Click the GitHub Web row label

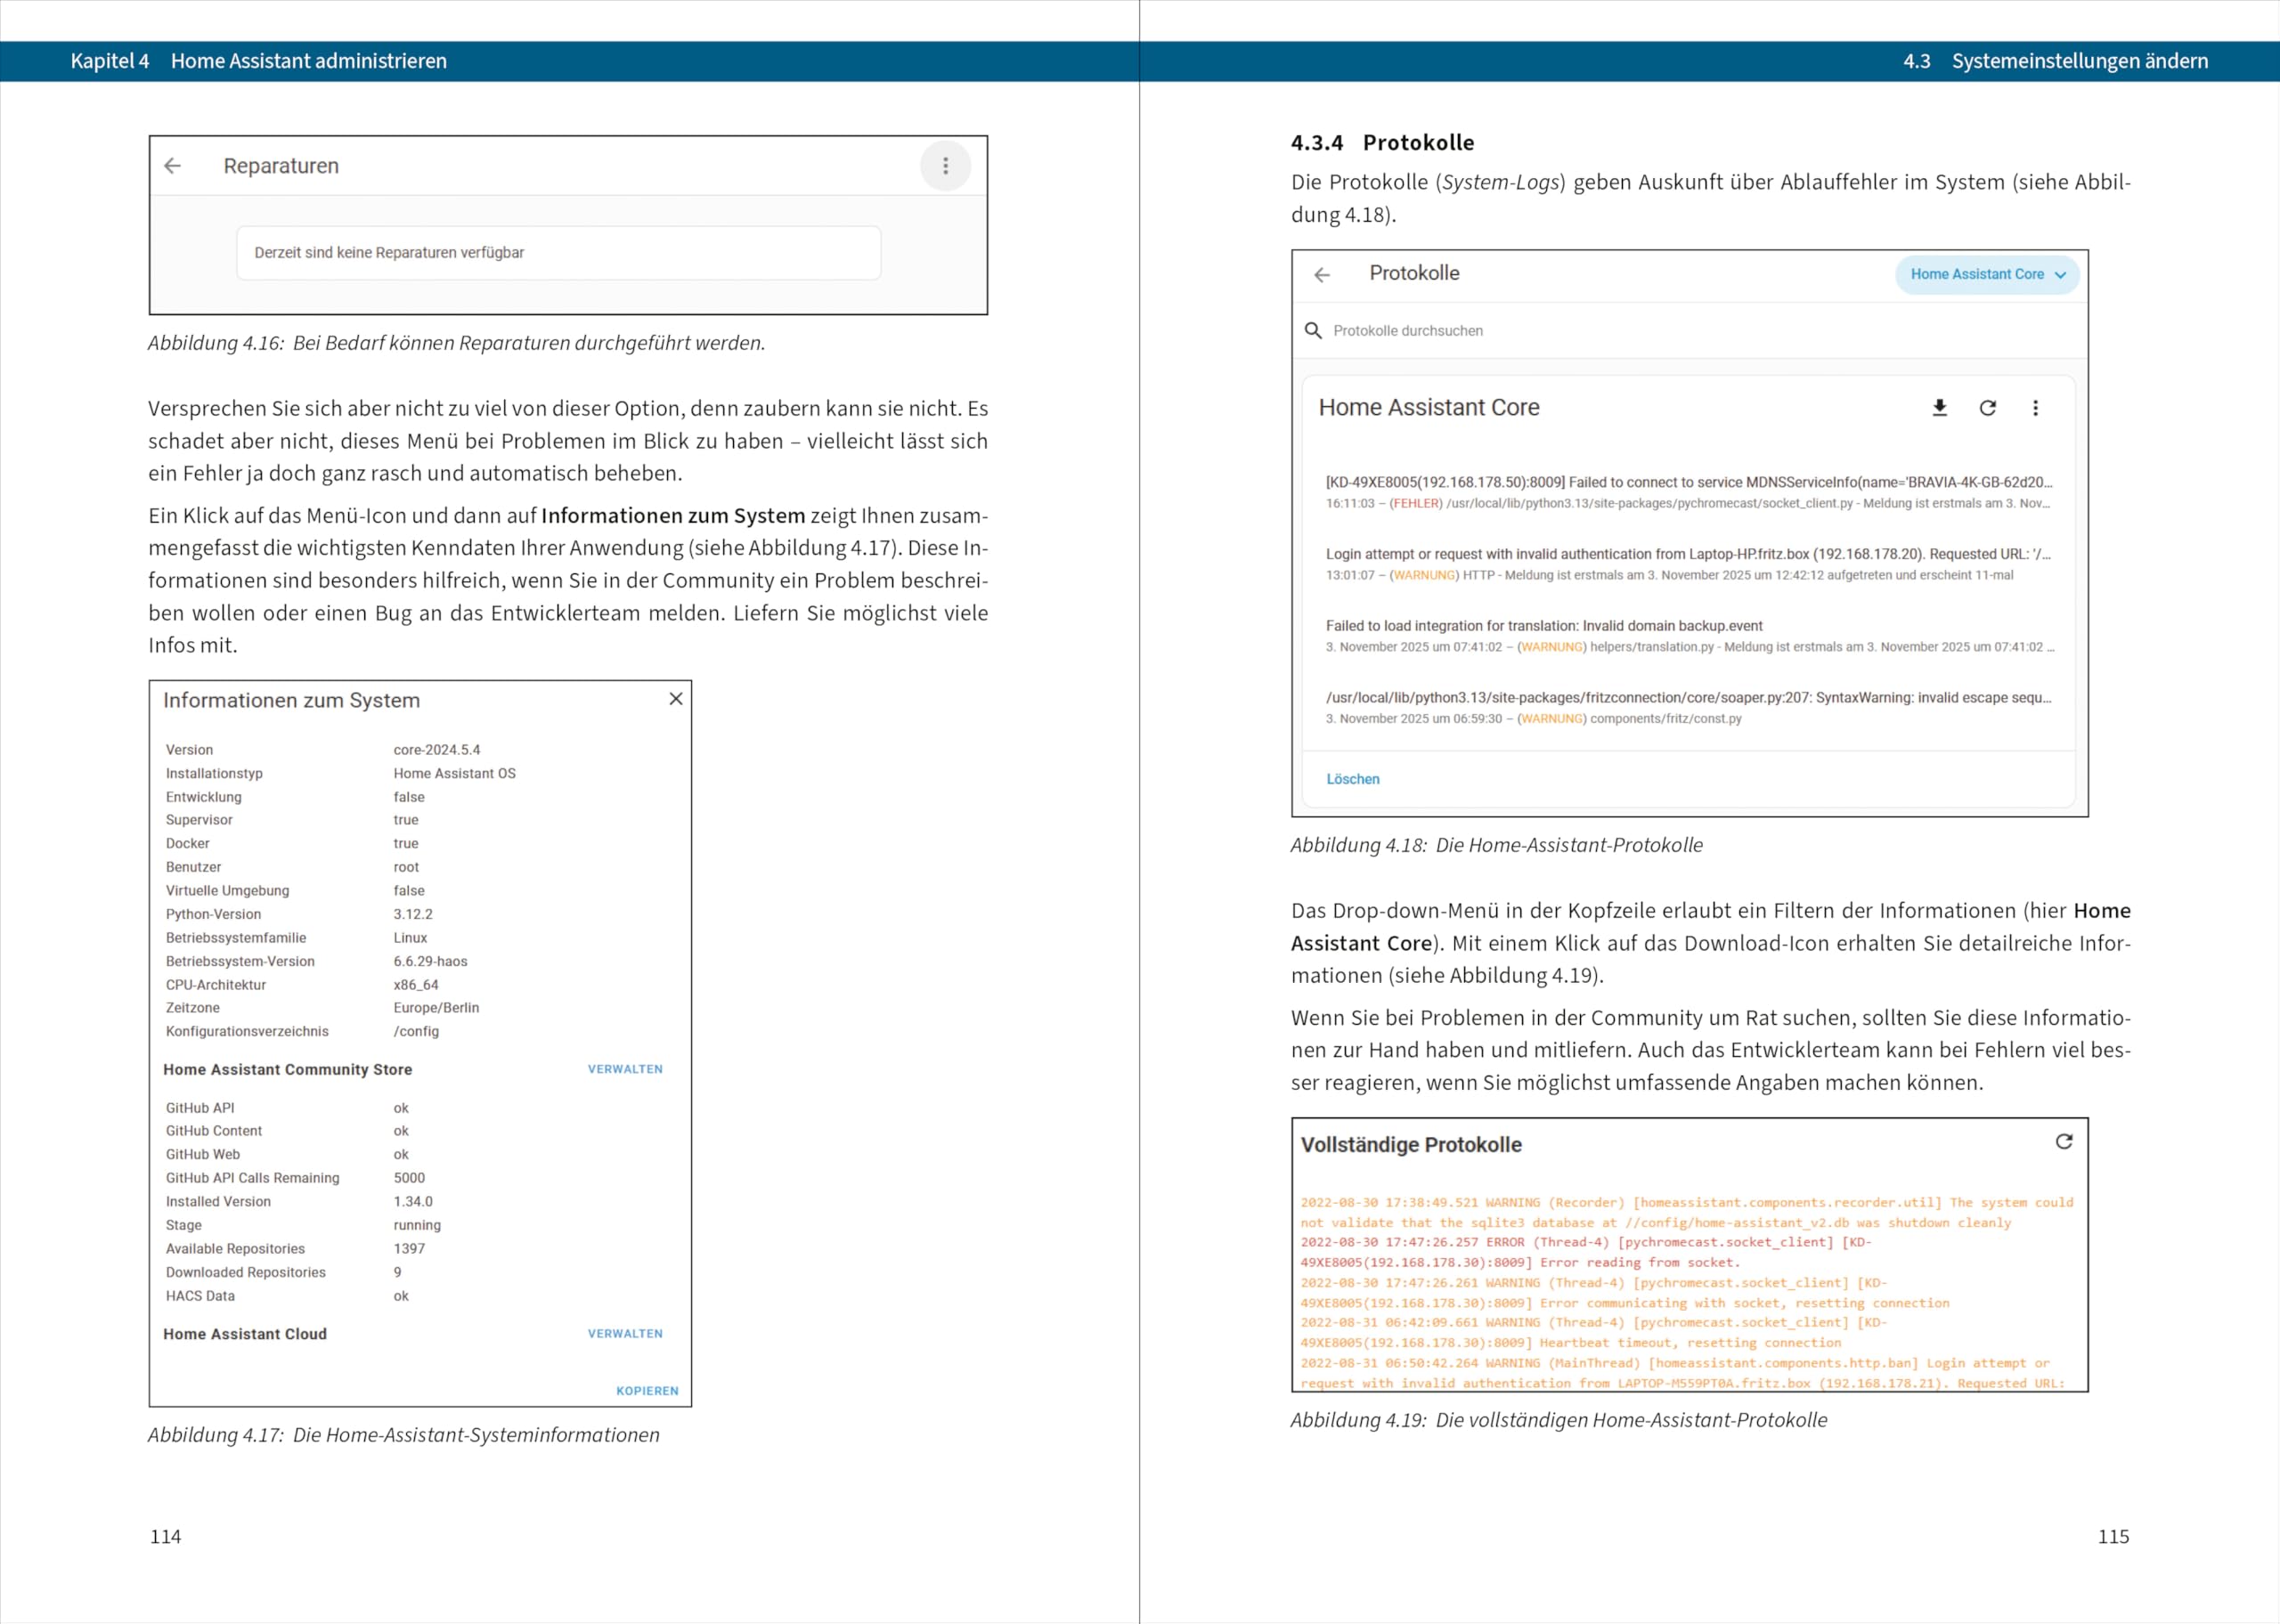pyautogui.click(x=203, y=1155)
